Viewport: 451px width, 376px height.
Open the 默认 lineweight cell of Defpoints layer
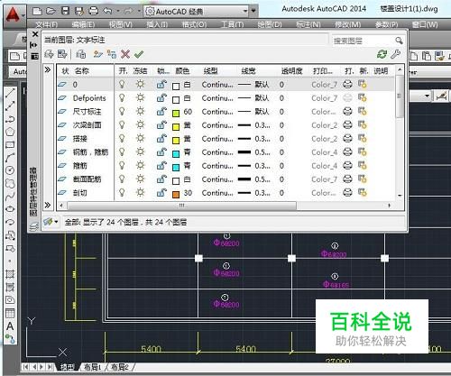pyautogui.click(x=253, y=98)
